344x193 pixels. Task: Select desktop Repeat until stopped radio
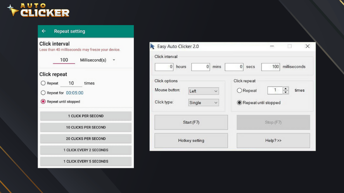pyautogui.click(x=239, y=103)
